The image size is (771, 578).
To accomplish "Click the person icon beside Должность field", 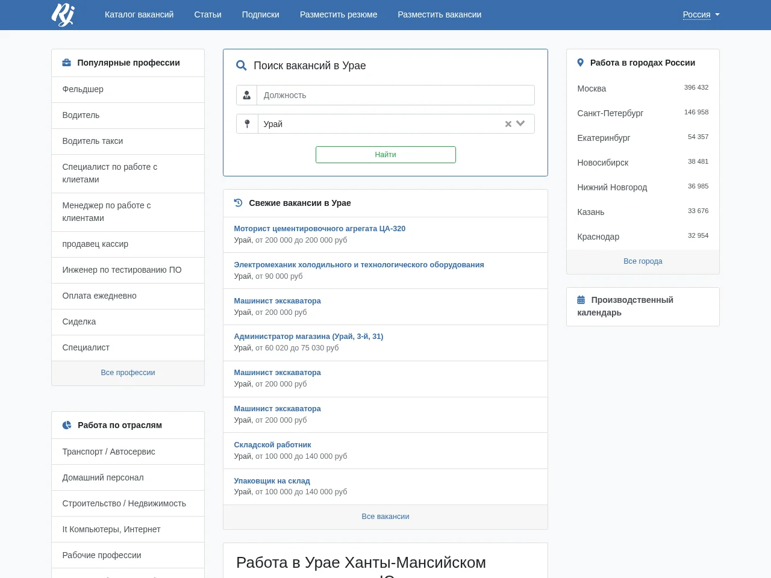I will pos(247,95).
